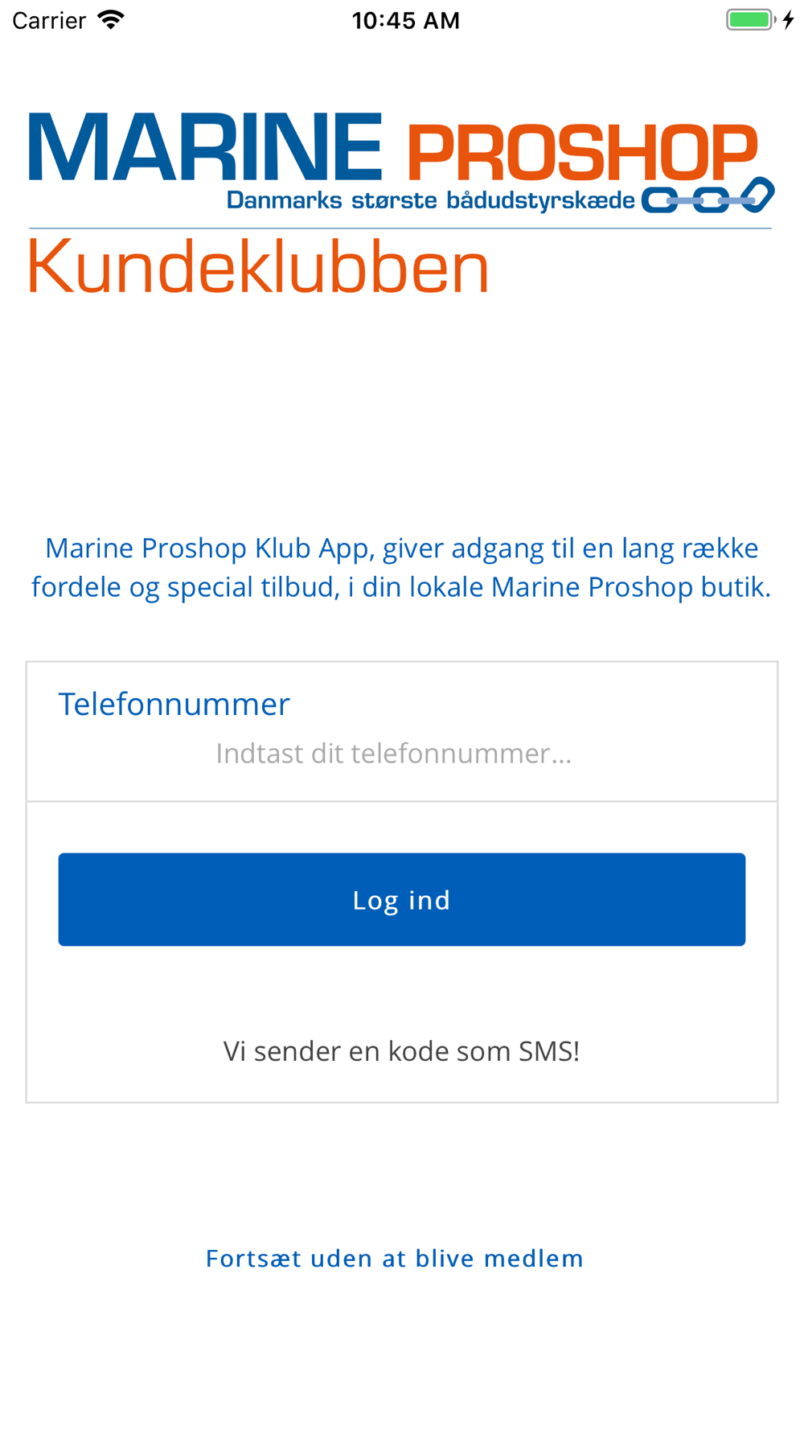This screenshot has width=804, height=1430.
Task: Focus the Indtast dit telefonnummer field
Action: click(x=394, y=753)
